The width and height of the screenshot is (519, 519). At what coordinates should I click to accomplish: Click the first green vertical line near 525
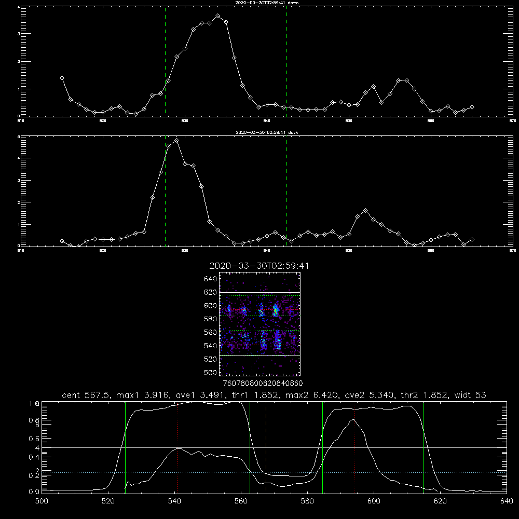[125, 447]
